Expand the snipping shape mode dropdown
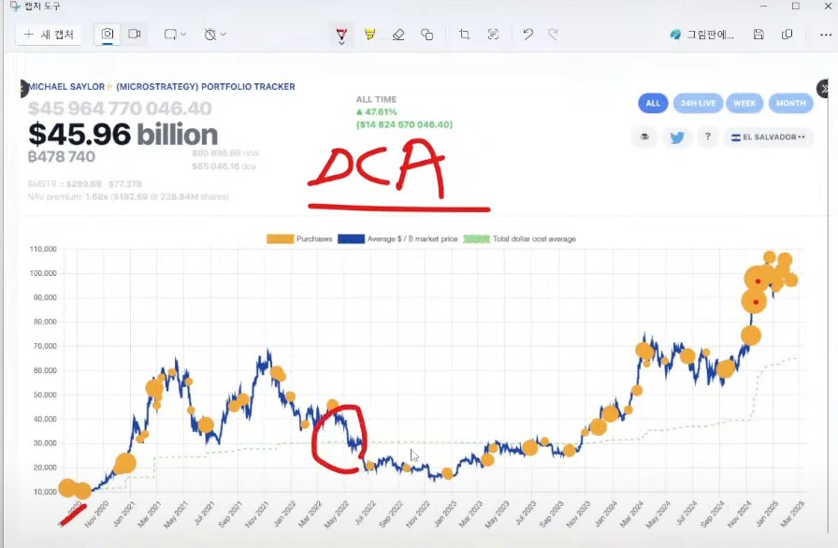This screenshot has width=838, height=548. coord(175,35)
